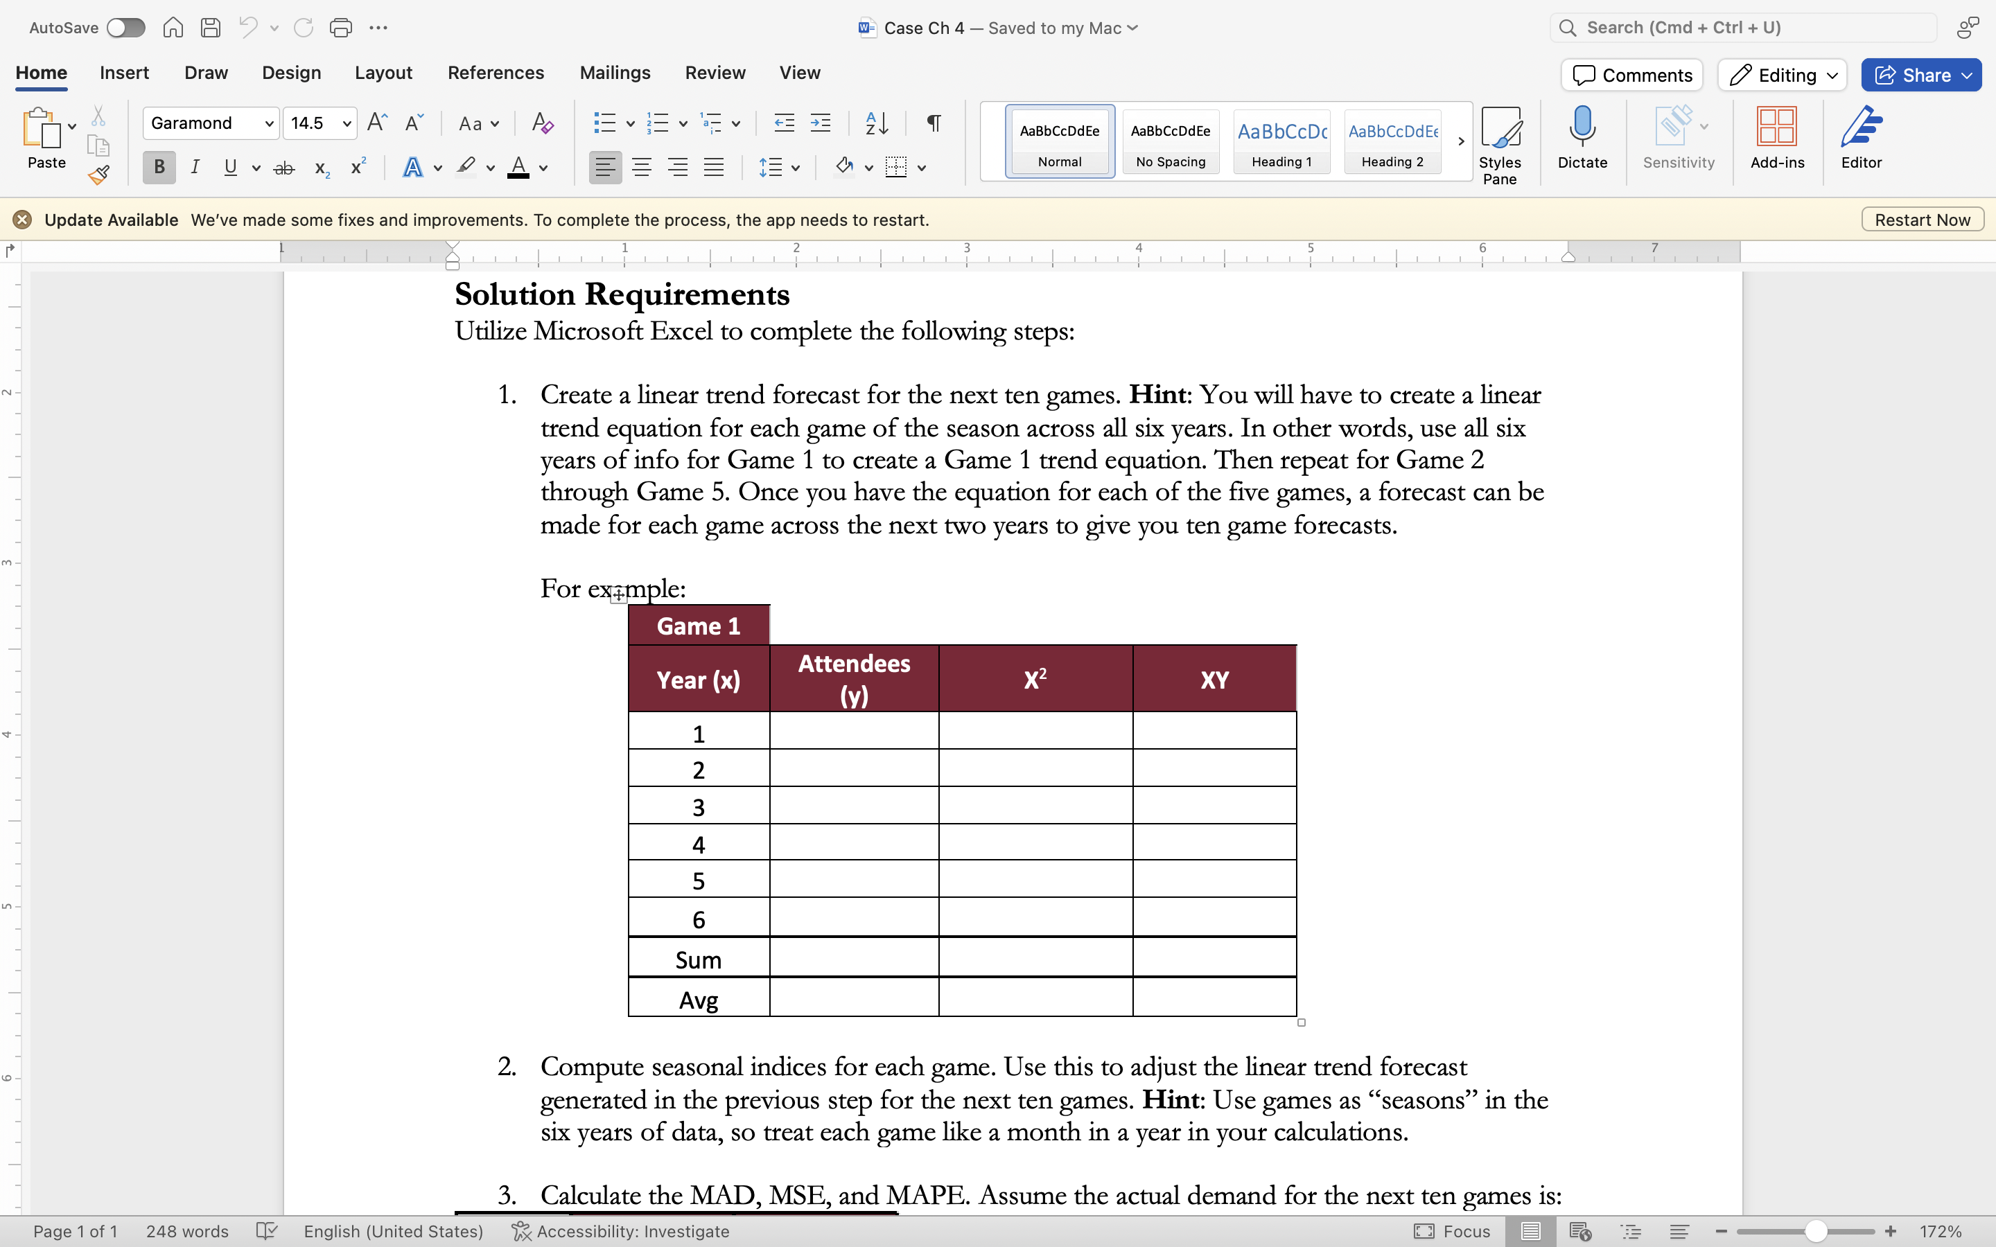The image size is (1996, 1247).
Task: Apply highlight color to text
Action: pos(464,166)
